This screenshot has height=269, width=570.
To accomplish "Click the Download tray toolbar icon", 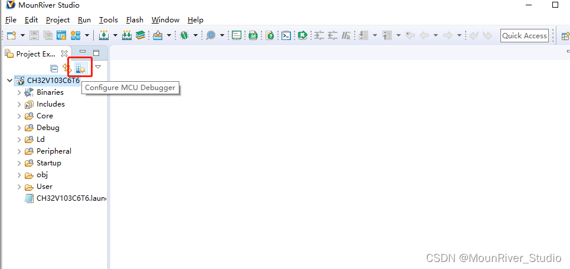I will (x=158, y=35).
